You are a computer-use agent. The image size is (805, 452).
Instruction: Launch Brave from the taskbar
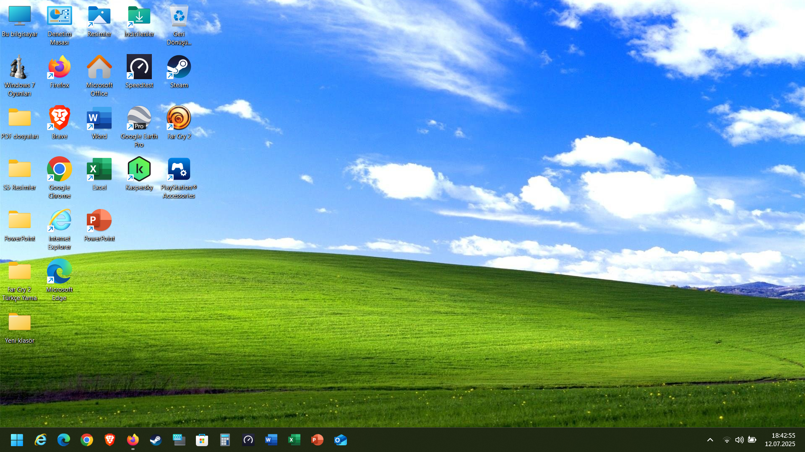[x=110, y=440]
